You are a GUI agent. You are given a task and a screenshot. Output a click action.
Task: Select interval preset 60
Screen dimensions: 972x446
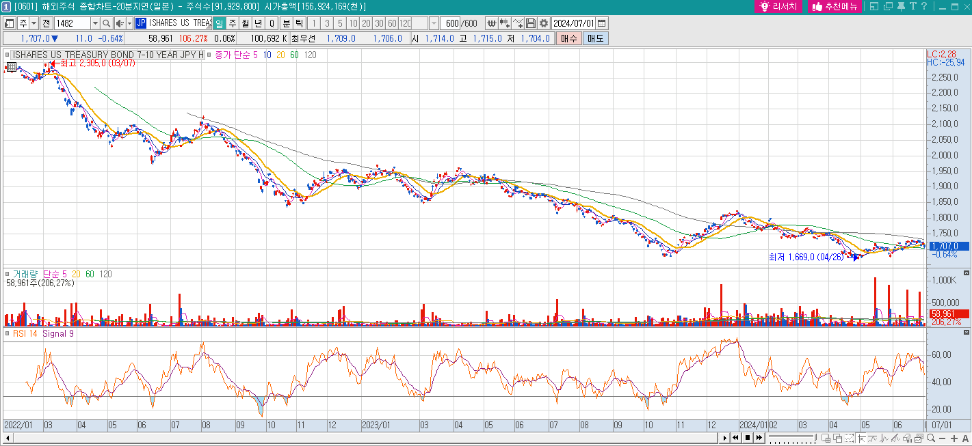coord(392,23)
